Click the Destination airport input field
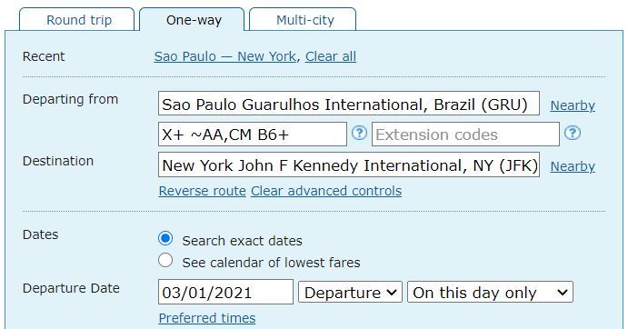 tap(349, 164)
